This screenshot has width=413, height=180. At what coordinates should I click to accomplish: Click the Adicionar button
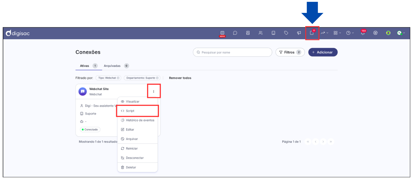323,52
